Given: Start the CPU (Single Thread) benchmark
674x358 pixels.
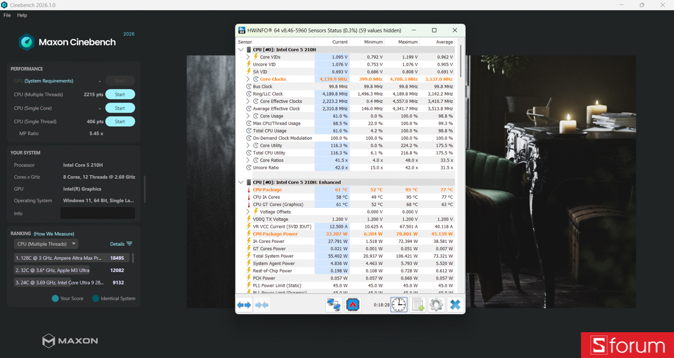Looking at the screenshot, I should click(x=120, y=121).
